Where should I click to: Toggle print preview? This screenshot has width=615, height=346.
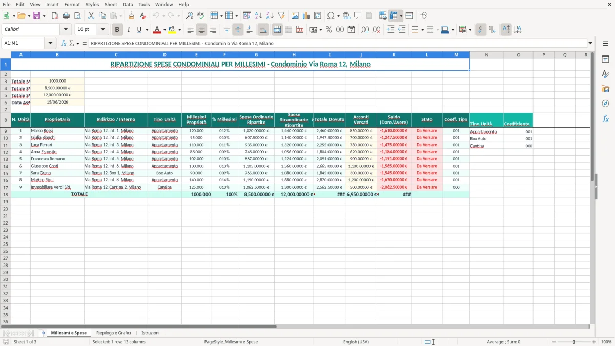point(77,16)
